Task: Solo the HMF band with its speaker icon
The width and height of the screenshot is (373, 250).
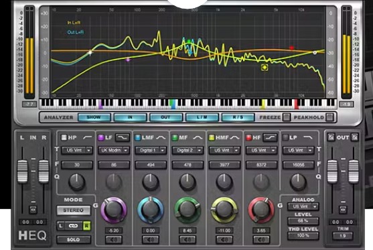Action: [224, 240]
